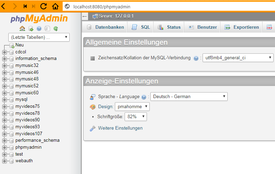Open the Datenbanken tab

pyautogui.click(x=106, y=27)
